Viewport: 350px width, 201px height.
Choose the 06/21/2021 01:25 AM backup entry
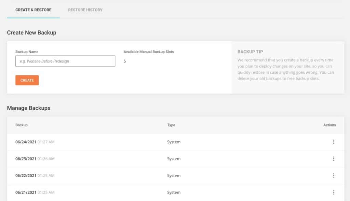[x=35, y=192]
